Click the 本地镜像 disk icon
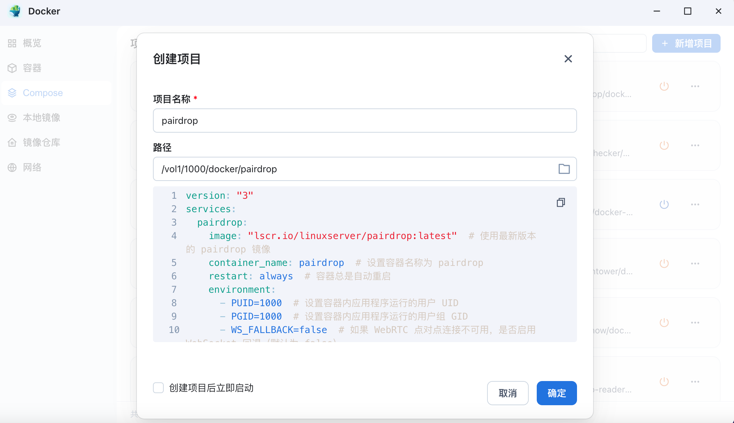 tap(12, 118)
